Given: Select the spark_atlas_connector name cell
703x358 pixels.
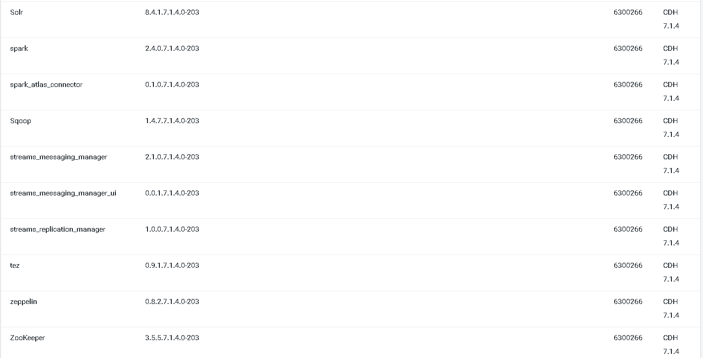Looking at the screenshot, I should point(46,85).
